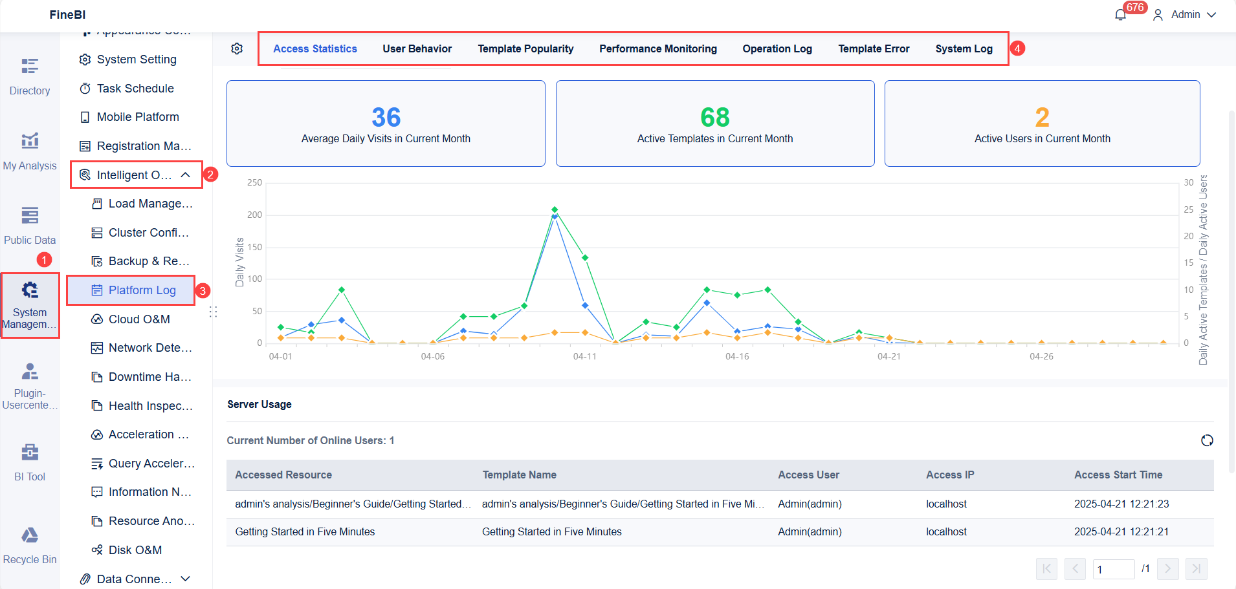Go to the next page of server usage
This screenshot has width=1236, height=589.
tap(1167, 569)
